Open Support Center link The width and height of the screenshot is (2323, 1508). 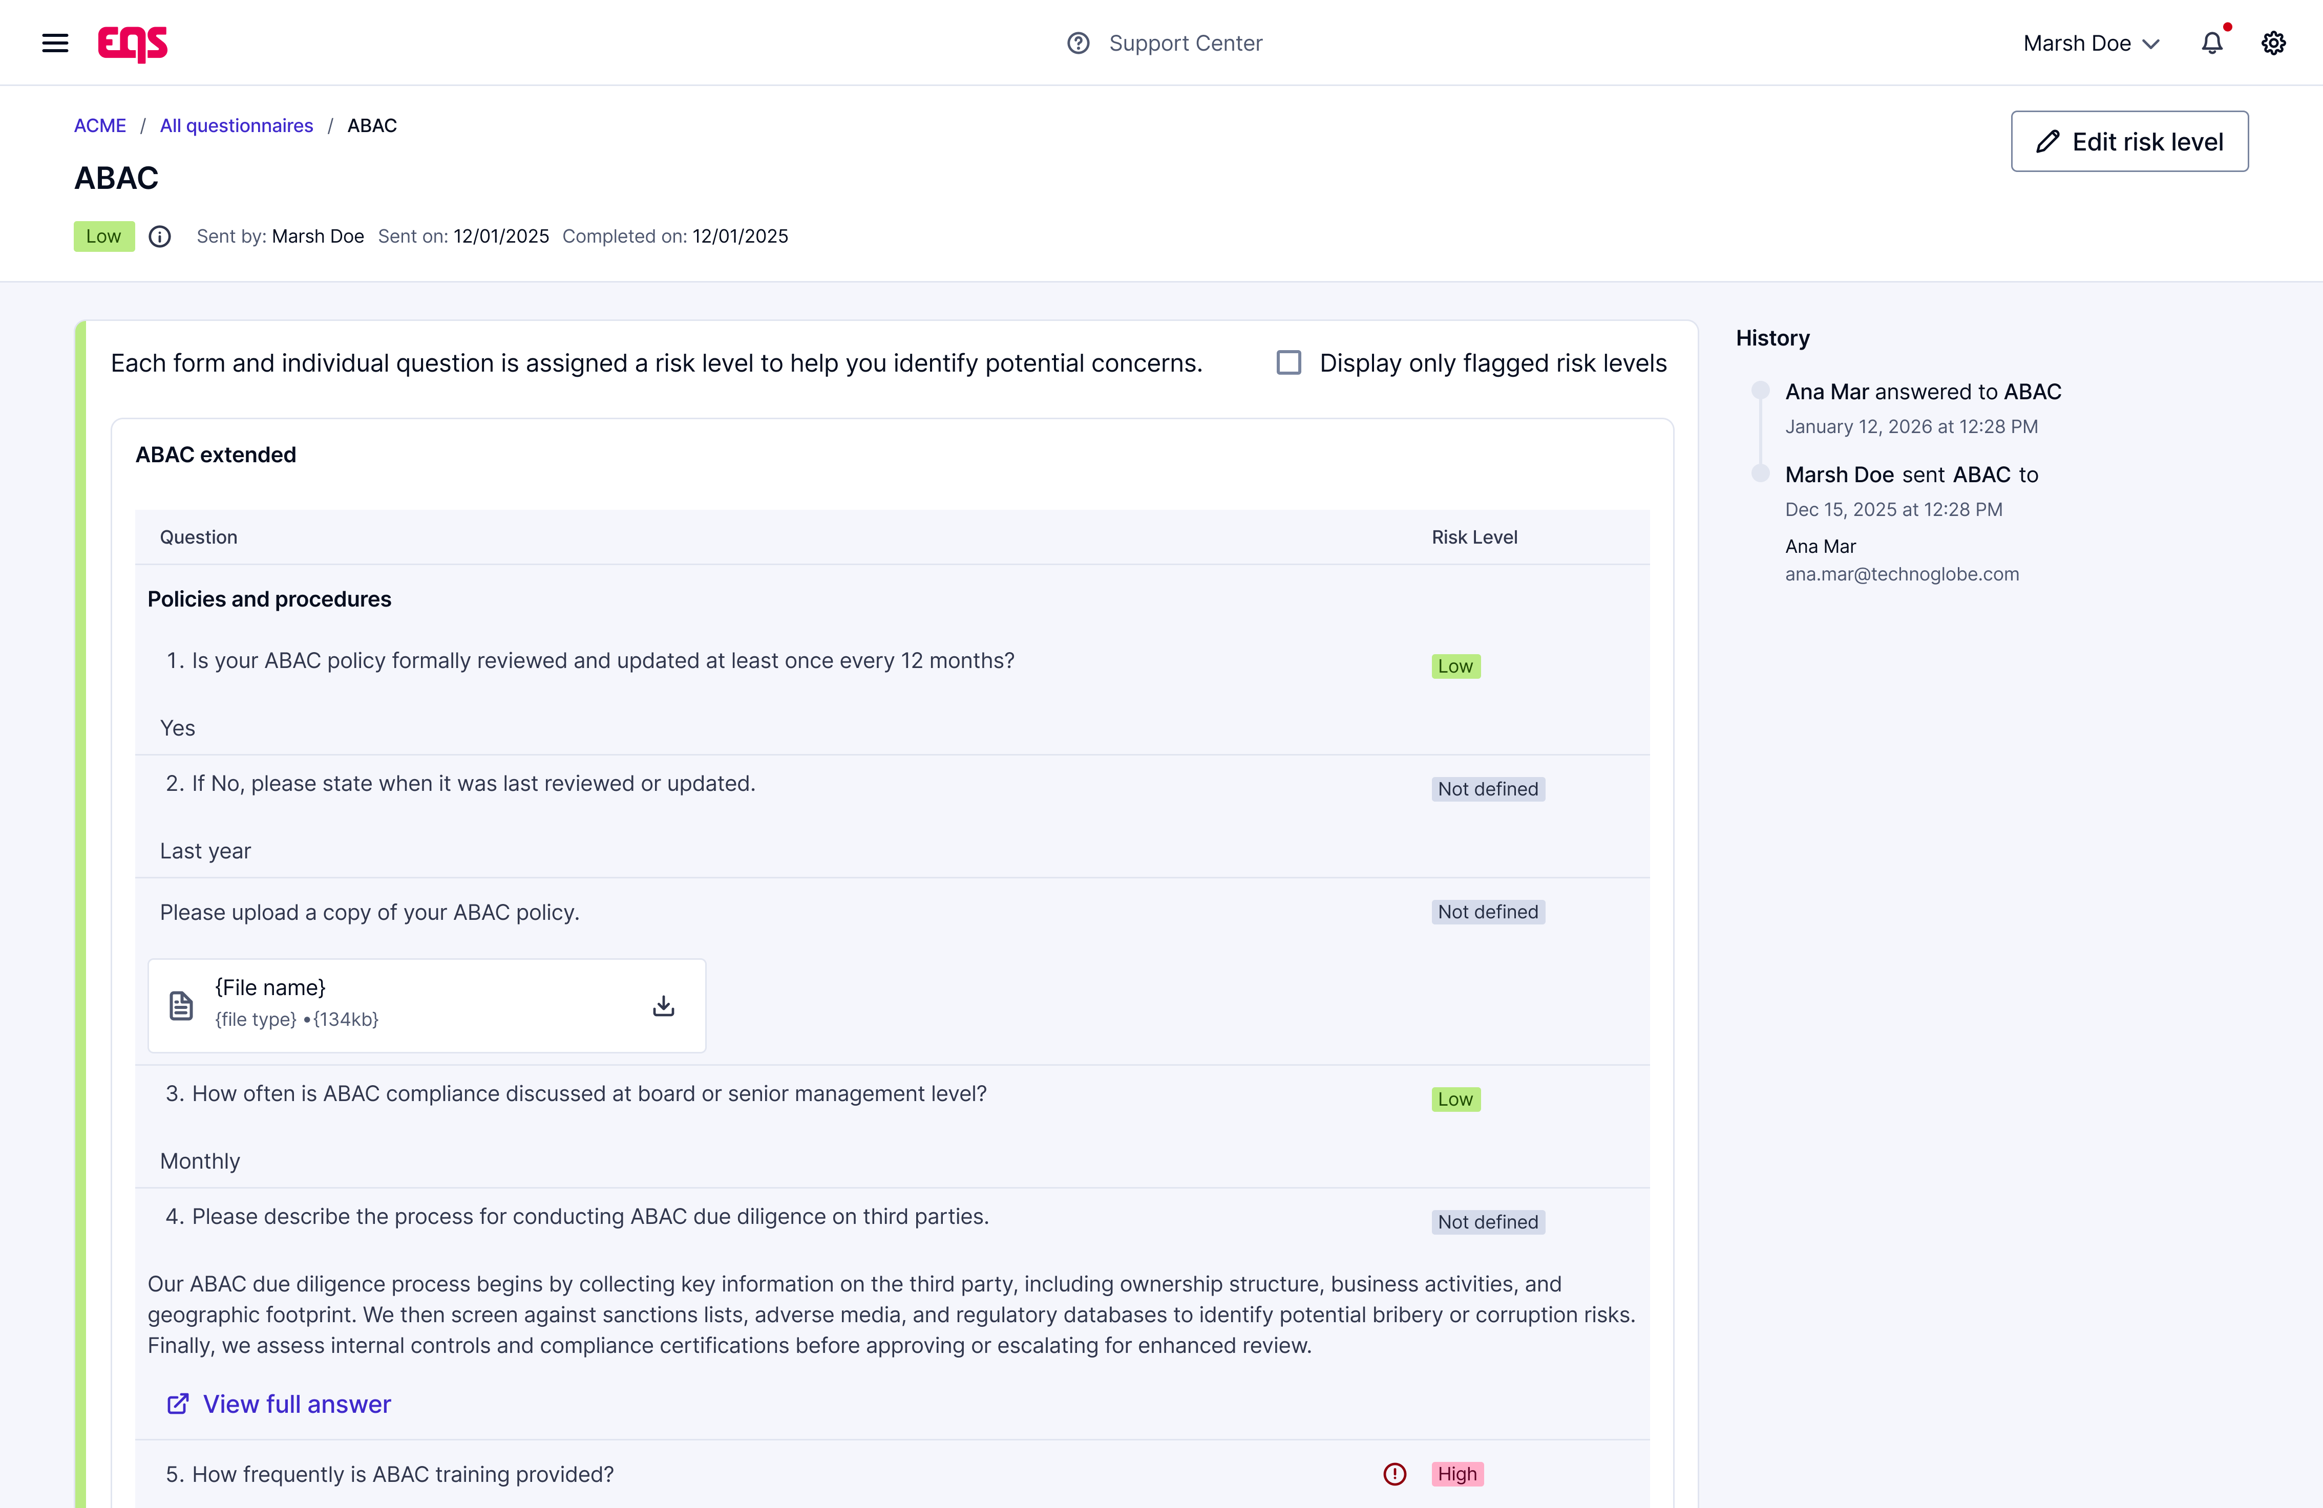(x=1185, y=43)
